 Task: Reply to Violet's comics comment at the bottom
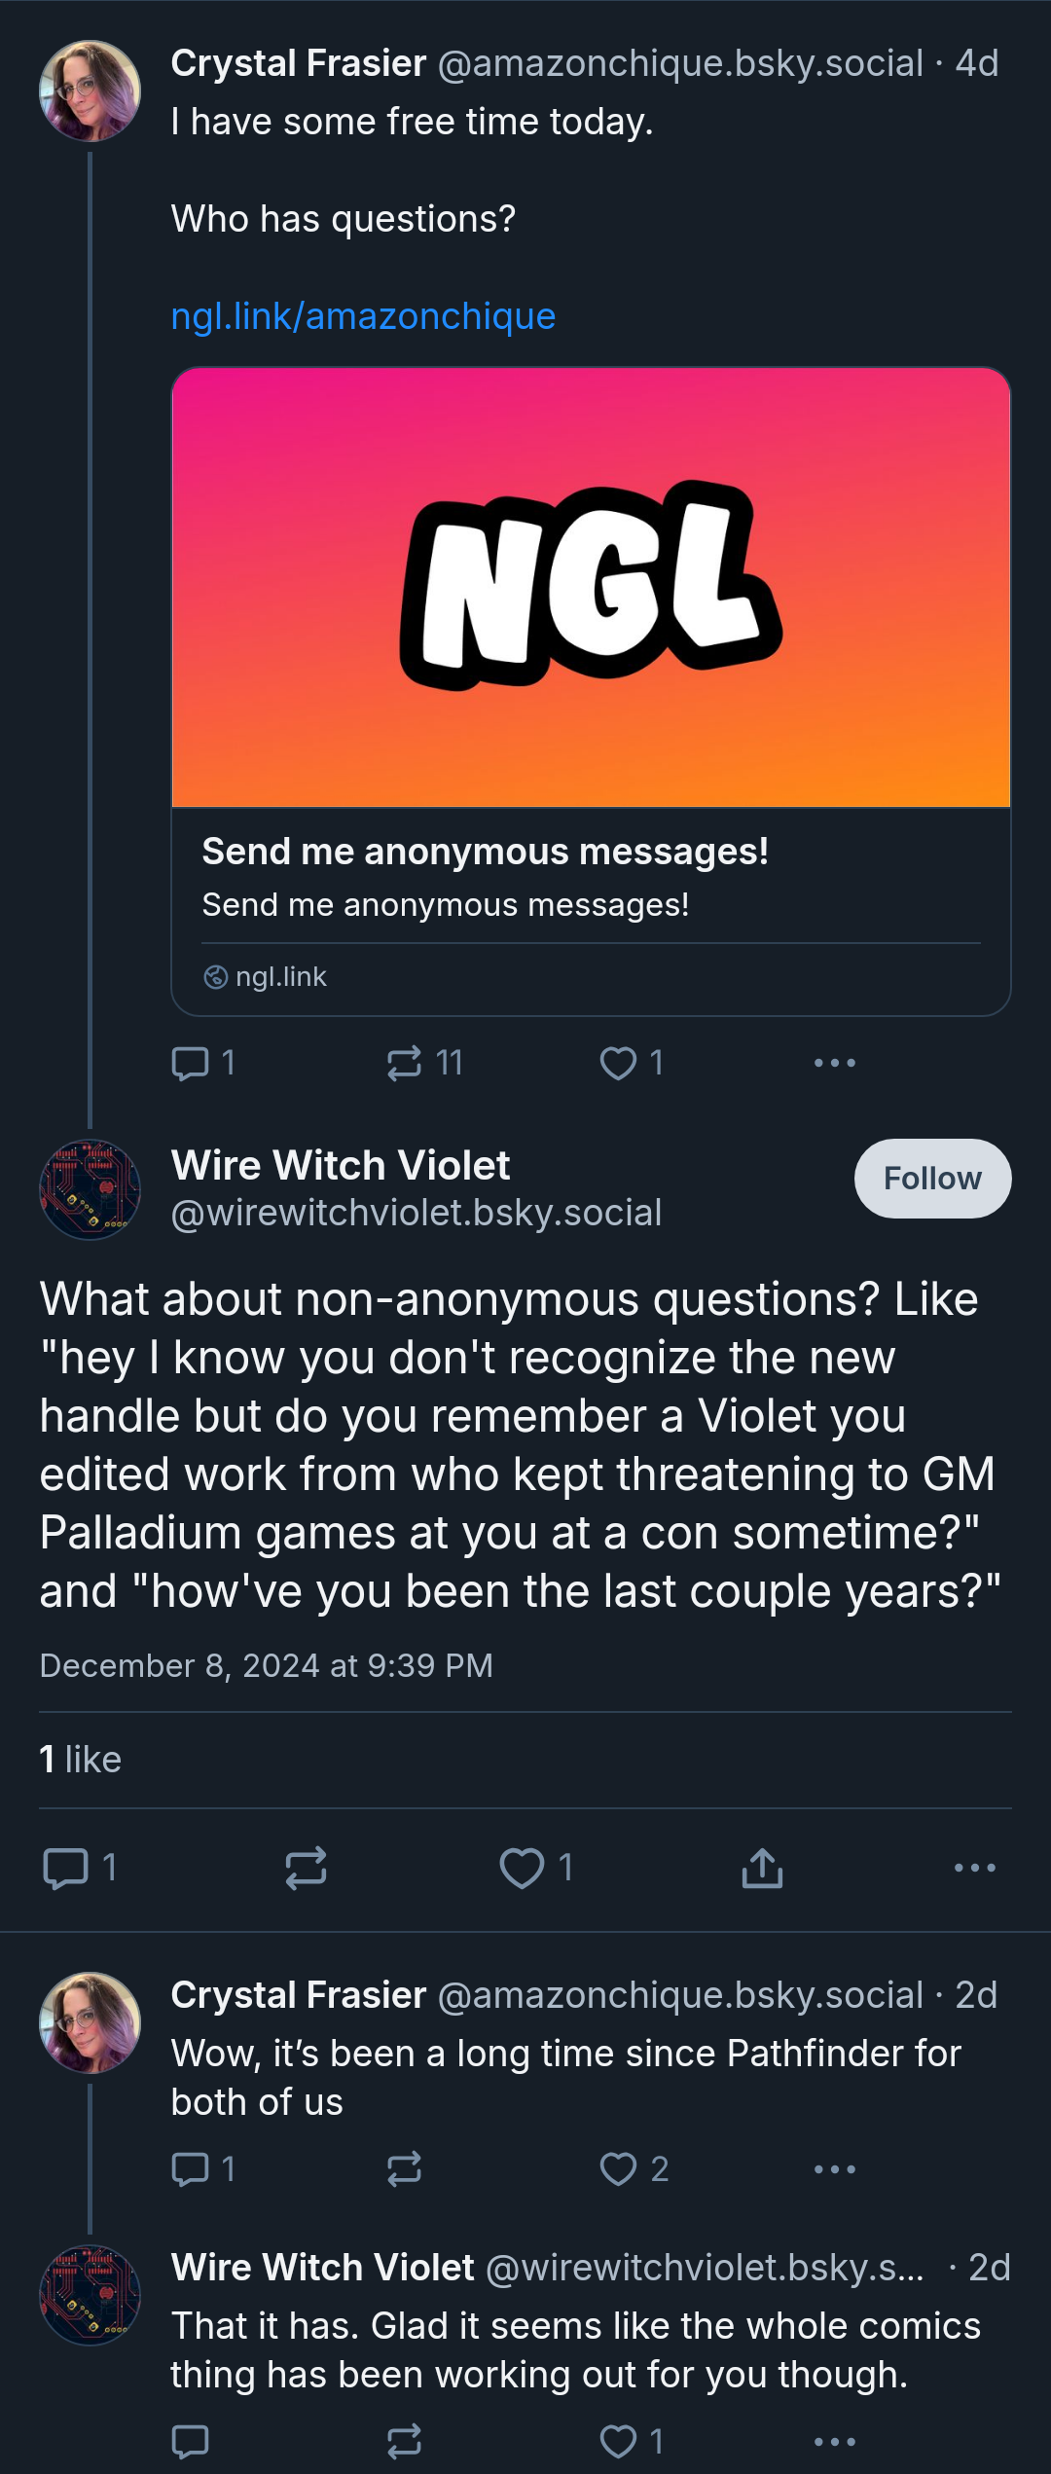[x=190, y=2441]
